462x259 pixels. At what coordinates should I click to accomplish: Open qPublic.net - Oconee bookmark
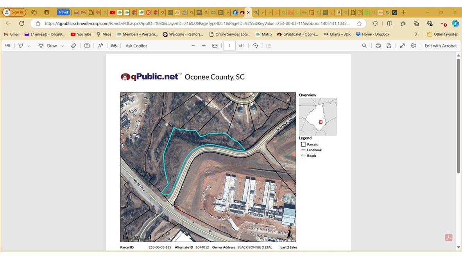click(297, 34)
